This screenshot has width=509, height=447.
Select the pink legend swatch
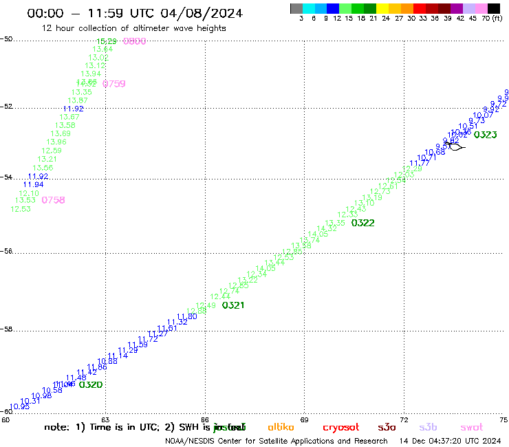point(481,8)
